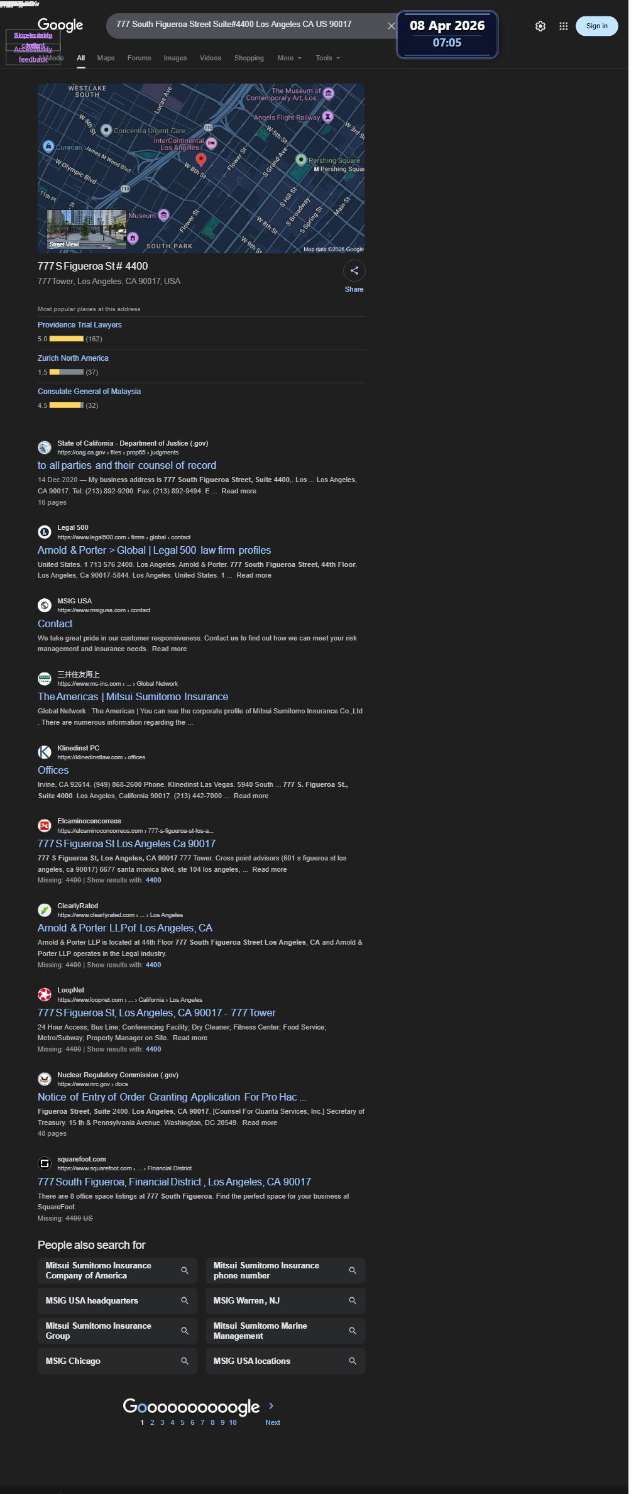Go to next results page arrow

271,1405
